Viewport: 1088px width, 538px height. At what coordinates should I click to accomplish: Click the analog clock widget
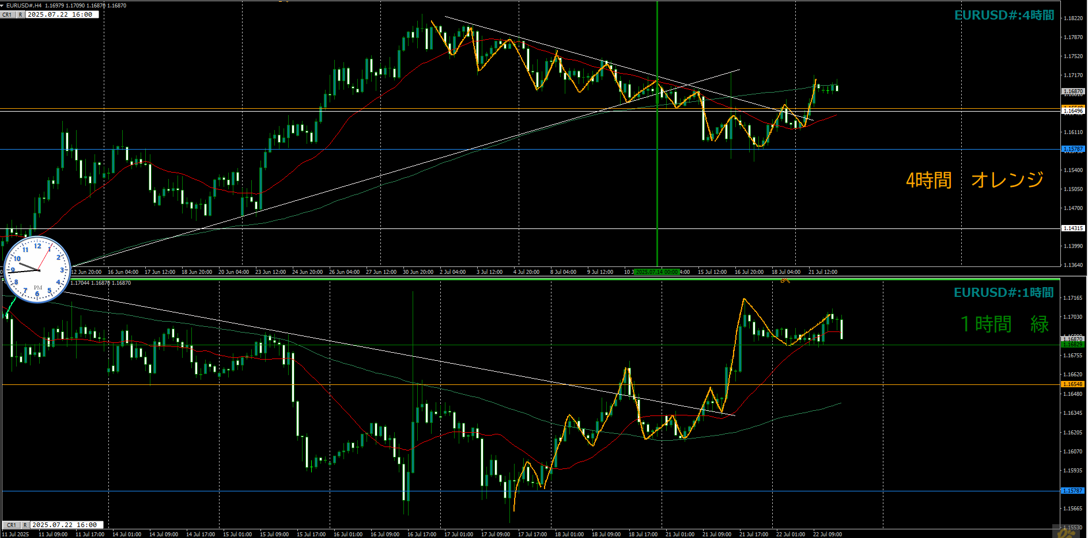[37, 270]
